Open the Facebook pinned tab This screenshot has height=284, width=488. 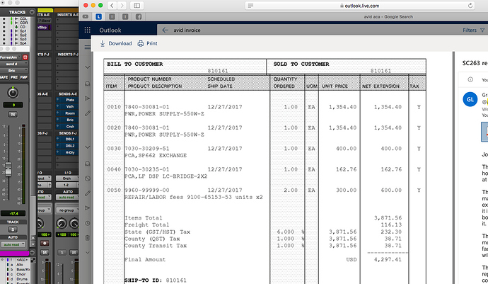[139, 16]
